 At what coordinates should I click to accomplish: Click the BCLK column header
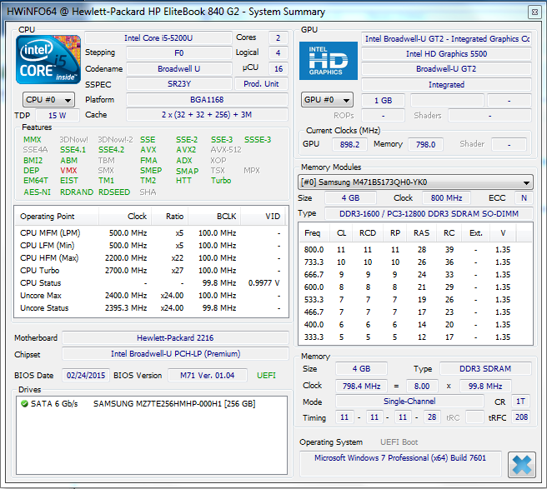click(214, 217)
